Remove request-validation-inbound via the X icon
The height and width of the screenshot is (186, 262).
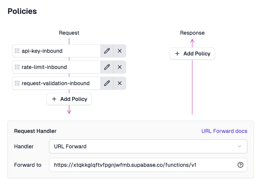pyautogui.click(x=119, y=83)
